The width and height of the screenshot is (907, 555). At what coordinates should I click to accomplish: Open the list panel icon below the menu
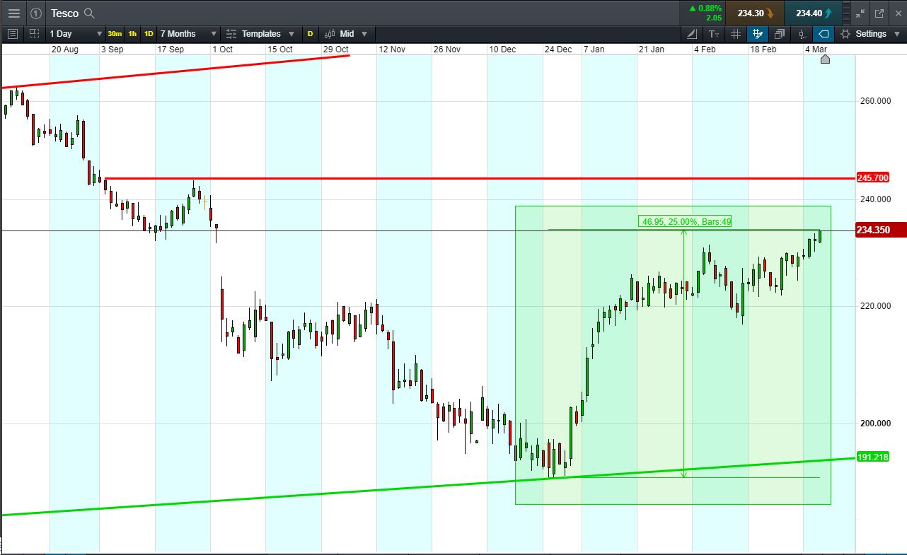click(12, 33)
